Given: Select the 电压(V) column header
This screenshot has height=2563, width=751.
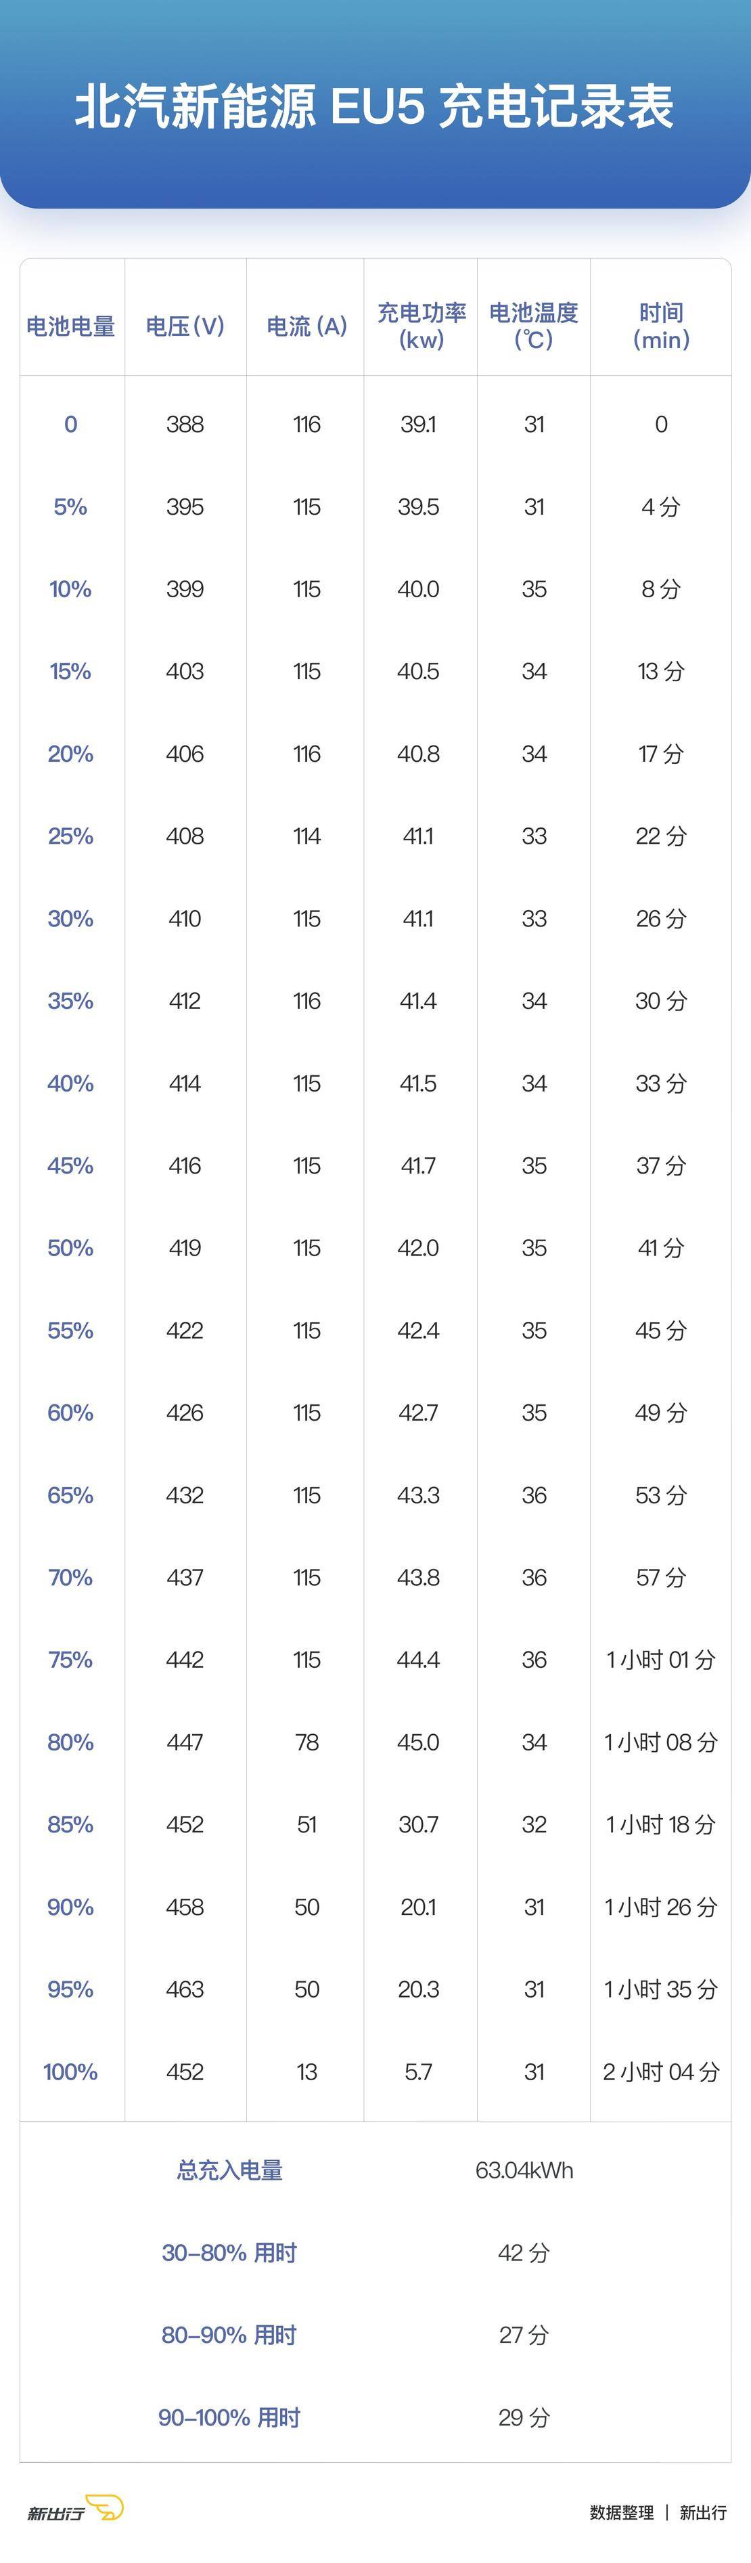Looking at the screenshot, I should 185,326.
